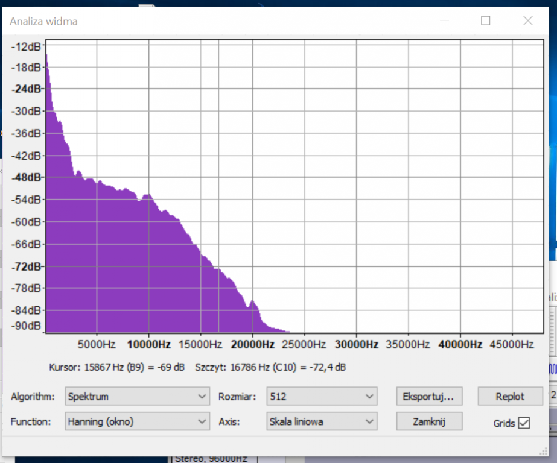
Task: Click the 45000Hz frequency axis label
Action: pyautogui.click(x=512, y=344)
